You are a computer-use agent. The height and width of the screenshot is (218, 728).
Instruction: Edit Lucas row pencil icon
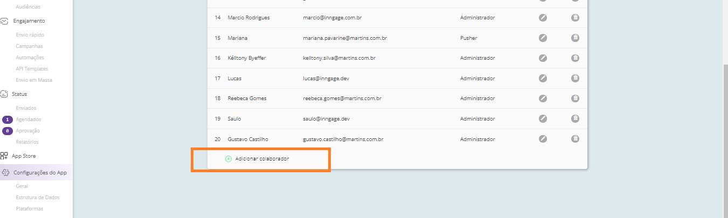(543, 78)
